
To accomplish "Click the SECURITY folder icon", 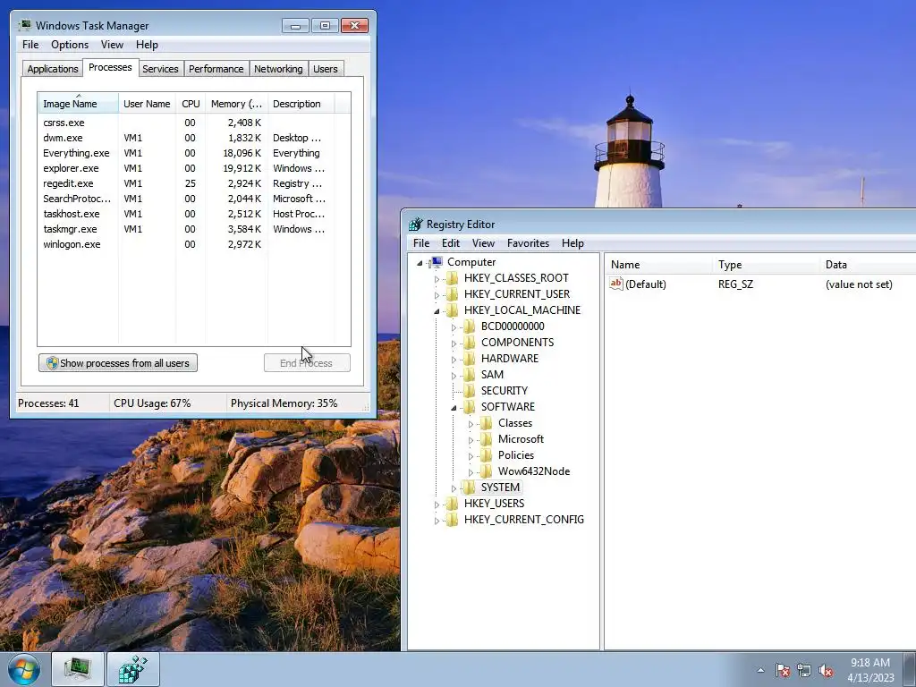I will pyautogui.click(x=469, y=391).
